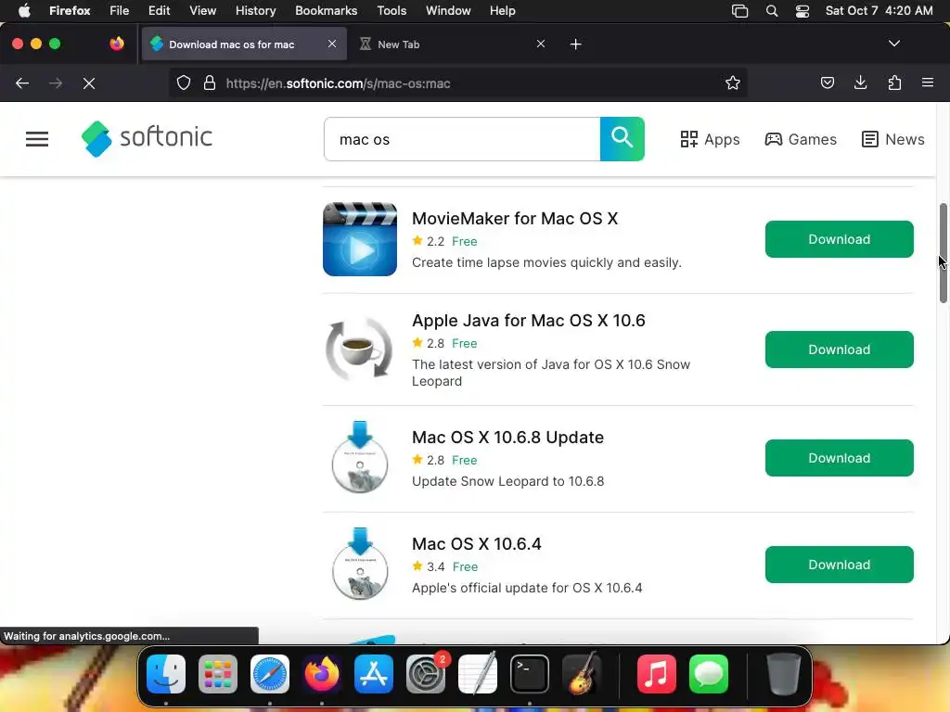This screenshot has height=712, width=950.
Task: Click the site padlock icon
Action: [x=210, y=83]
